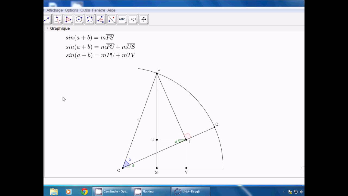This screenshot has height=196, width=348.
Task: Expand the Graphique panel triangle
Action: click(47, 28)
